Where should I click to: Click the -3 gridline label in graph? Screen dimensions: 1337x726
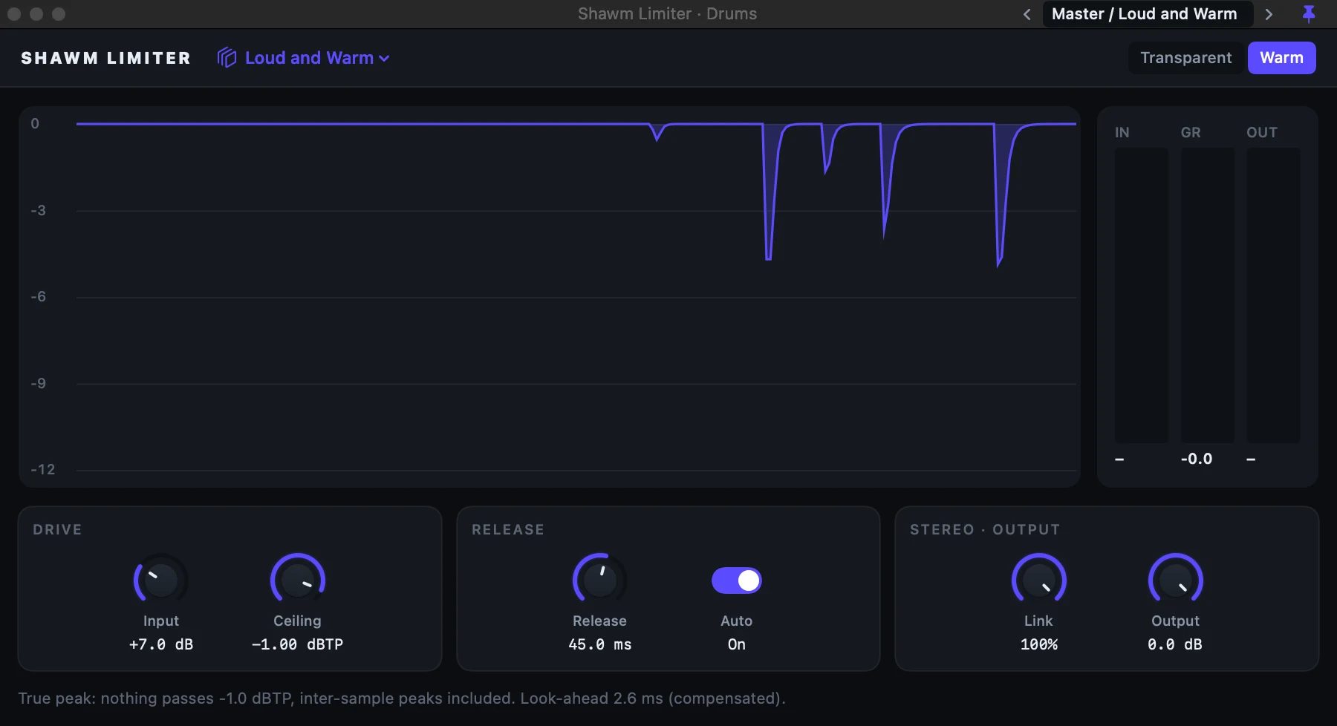click(x=38, y=211)
